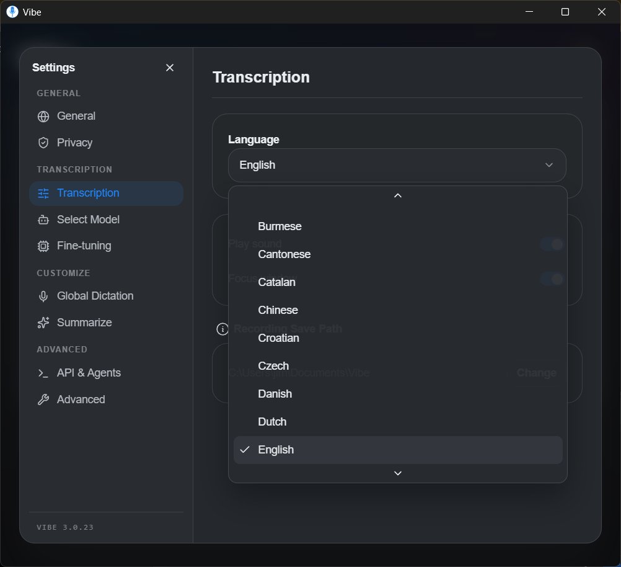Click the up arrow in language list
621x567 pixels.
point(398,196)
